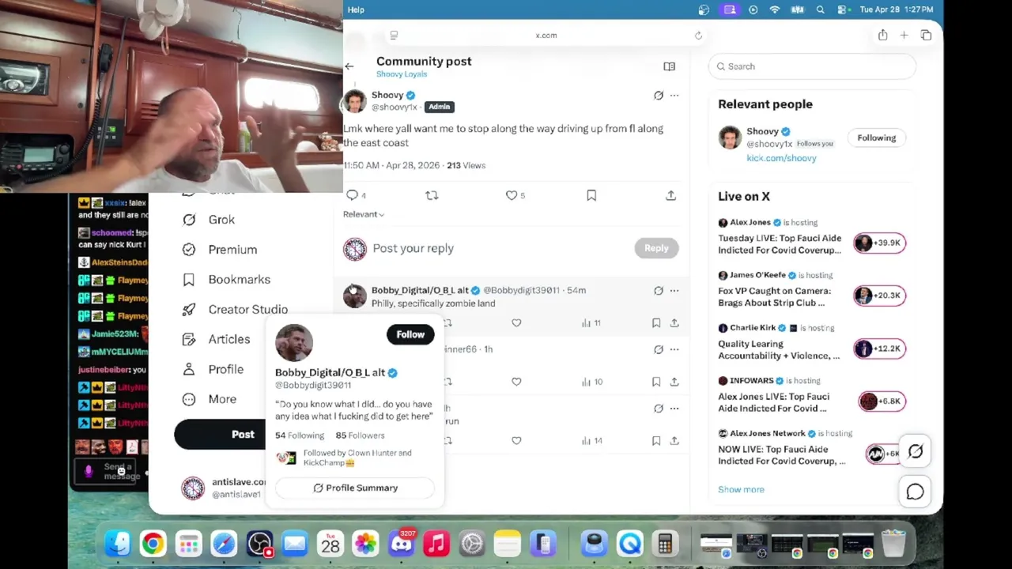
Task: Open Google Chrome from the Dock
Action: (x=153, y=544)
